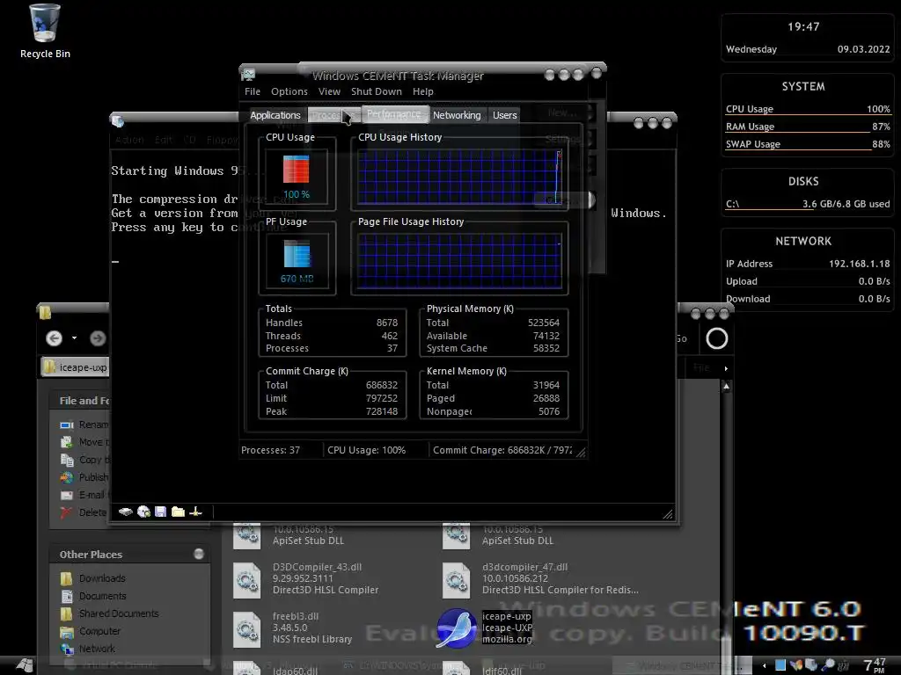Open the Options menu in Task Manager

coord(289,91)
